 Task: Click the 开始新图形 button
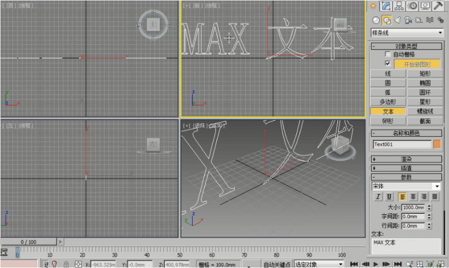click(x=418, y=64)
